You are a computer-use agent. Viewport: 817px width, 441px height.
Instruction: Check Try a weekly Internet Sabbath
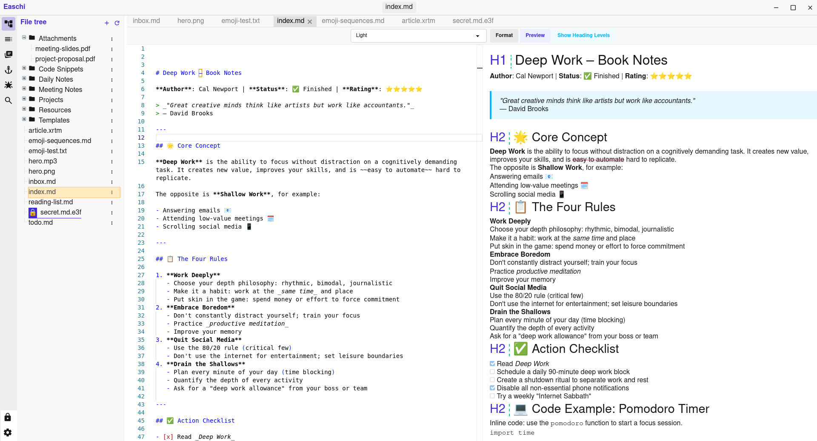492,396
